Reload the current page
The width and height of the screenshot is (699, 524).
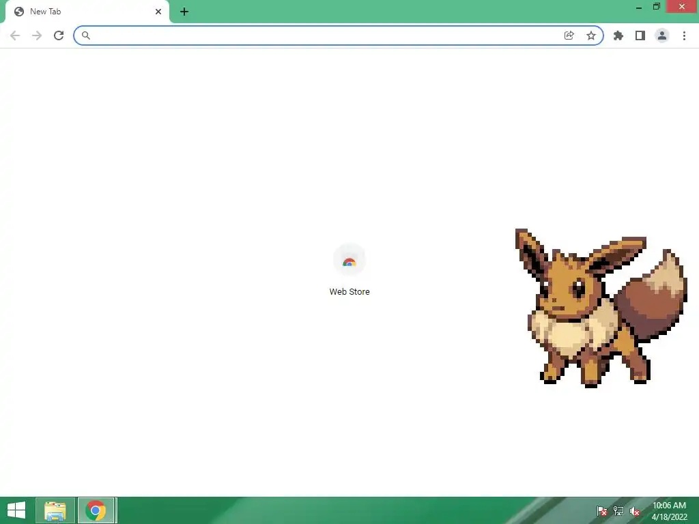pyautogui.click(x=59, y=35)
